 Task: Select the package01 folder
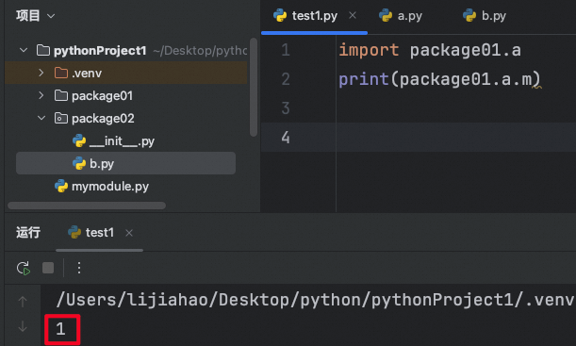click(102, 96)
